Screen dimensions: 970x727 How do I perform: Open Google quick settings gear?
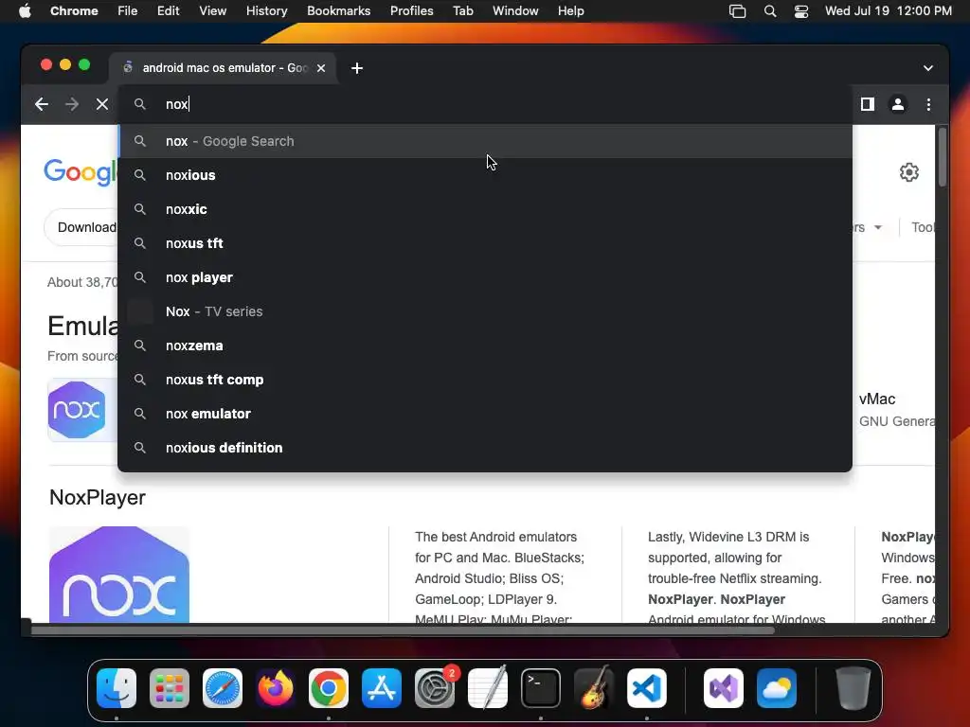coord(908,172)
